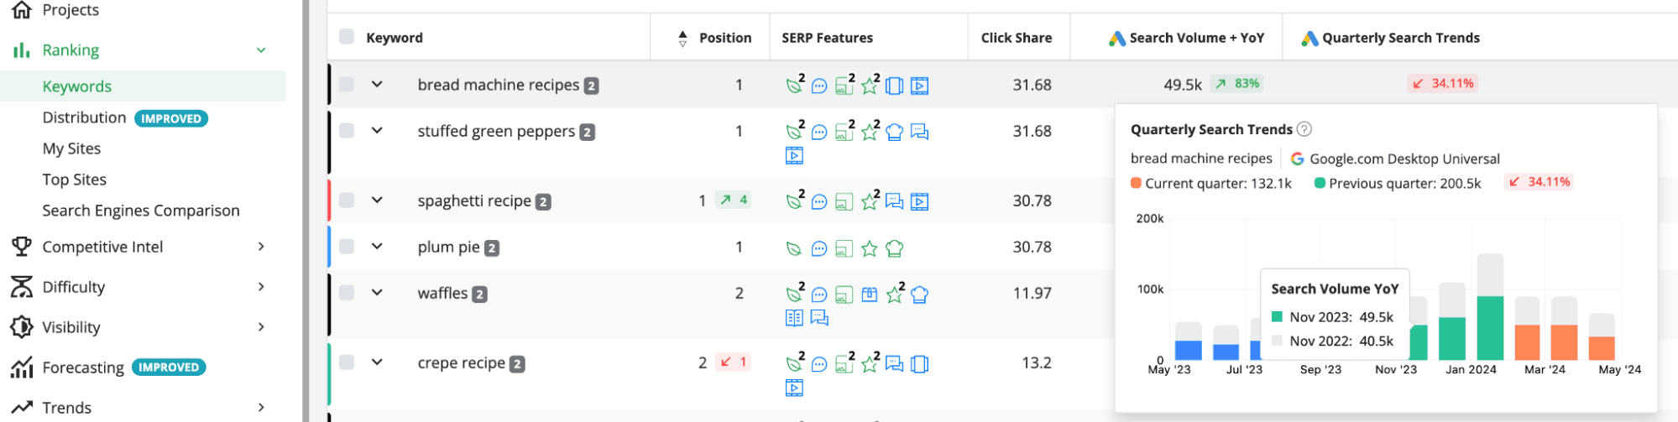Viewport: 1678px width, 422px height.
Task: Expand the waffles keyword row chevron
Action: 377,293
